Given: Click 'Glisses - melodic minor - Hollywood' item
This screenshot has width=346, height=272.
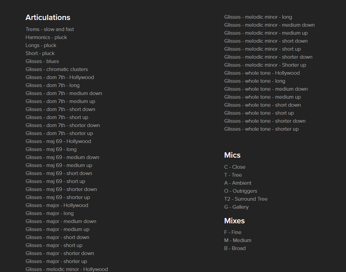Looking at the screenshot, I should point(67,269).
